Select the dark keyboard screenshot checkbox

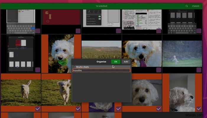click(x=199, y=31)
